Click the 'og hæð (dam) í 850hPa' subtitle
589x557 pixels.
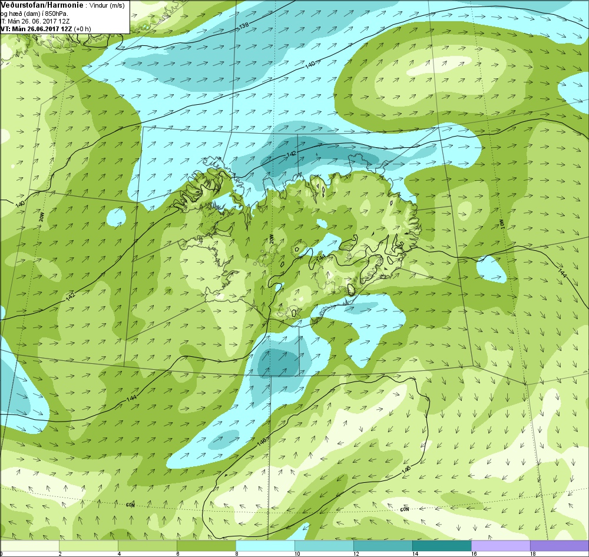pos(35,14)
